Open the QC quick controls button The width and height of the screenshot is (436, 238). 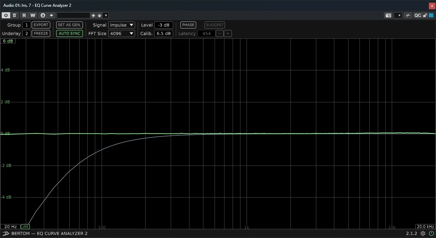point(418,15)
